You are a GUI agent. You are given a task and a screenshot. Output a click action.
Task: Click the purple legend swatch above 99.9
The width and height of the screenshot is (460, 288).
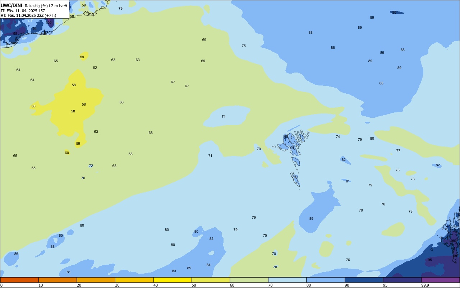click(440, 280)
